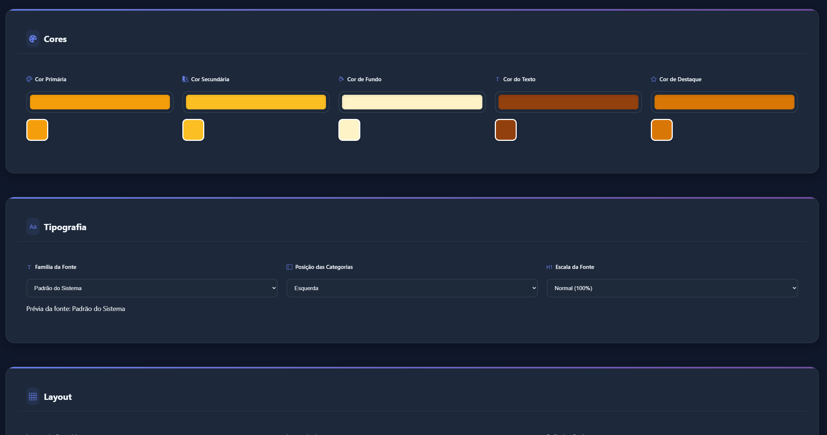
Task: Pick the Cor de Destaque color bar
Action: pyautogui.click(x=724, y=102)
